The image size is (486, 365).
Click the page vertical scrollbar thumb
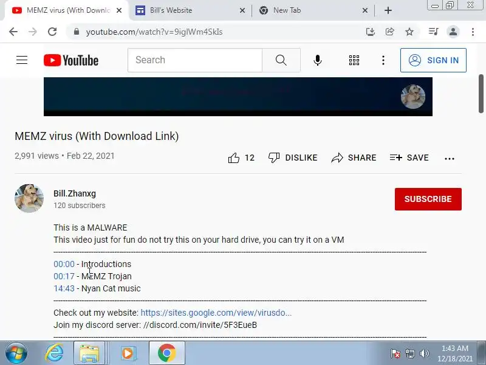(481, 94)
